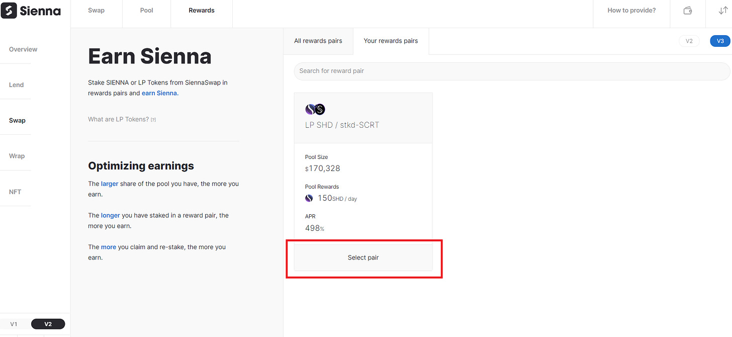Select the V3 rewards version pill
The width and height of the screenshot is (732, 337).
pos(720,41)
